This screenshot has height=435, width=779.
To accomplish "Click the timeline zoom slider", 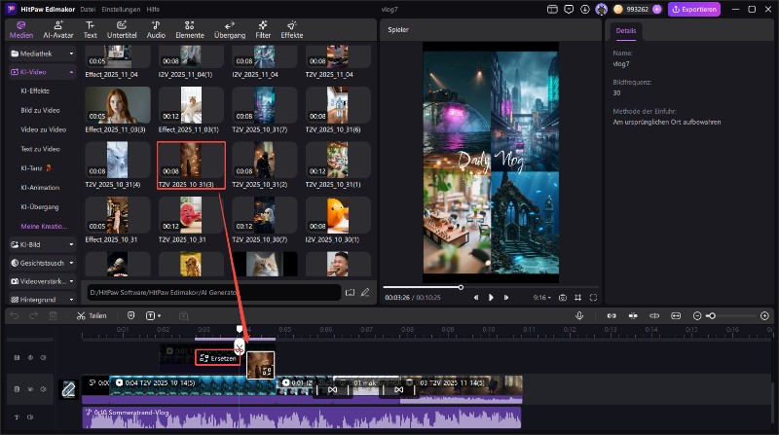I will 713,316.
